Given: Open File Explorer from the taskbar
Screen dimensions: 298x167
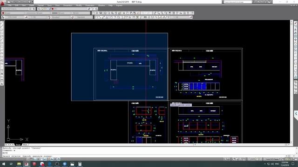Looking at the screenshot, I should (19, 164).
